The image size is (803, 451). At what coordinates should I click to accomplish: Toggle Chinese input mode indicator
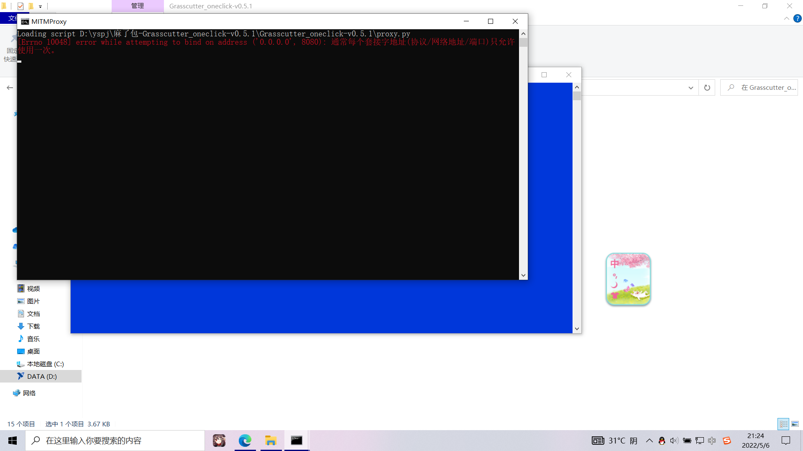click(x=712, y=441)
